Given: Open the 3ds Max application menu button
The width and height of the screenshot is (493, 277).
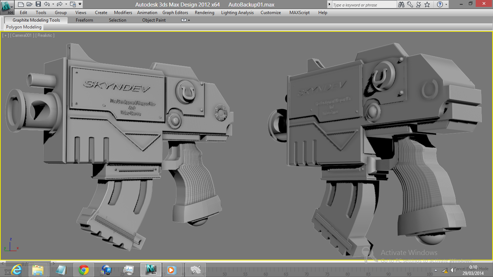Looking at the screenshot, I should point(7,7).
